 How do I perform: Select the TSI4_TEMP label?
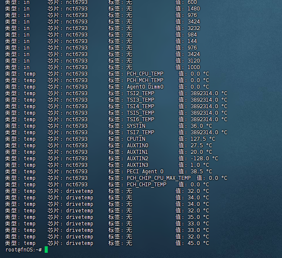point(140,106)
